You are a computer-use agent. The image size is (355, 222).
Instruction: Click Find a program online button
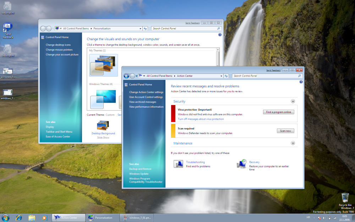pos(278,112)
